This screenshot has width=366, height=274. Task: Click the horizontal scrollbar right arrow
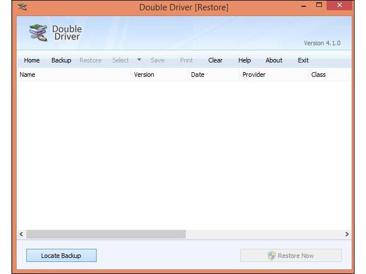click(x=347, y=234)
